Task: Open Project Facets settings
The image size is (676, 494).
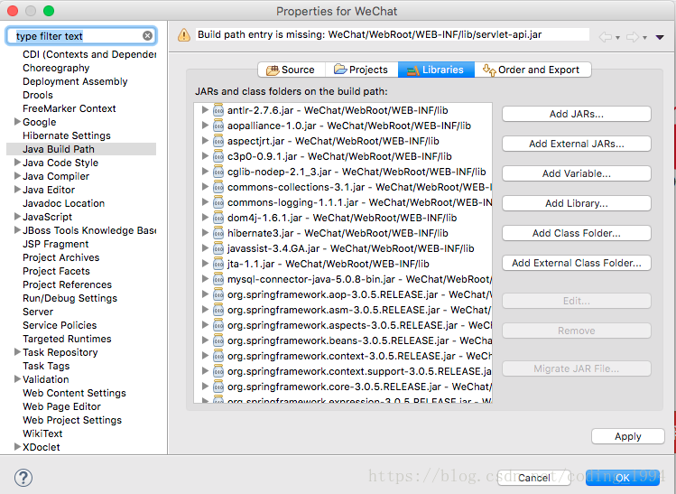Action: [57, 271]
